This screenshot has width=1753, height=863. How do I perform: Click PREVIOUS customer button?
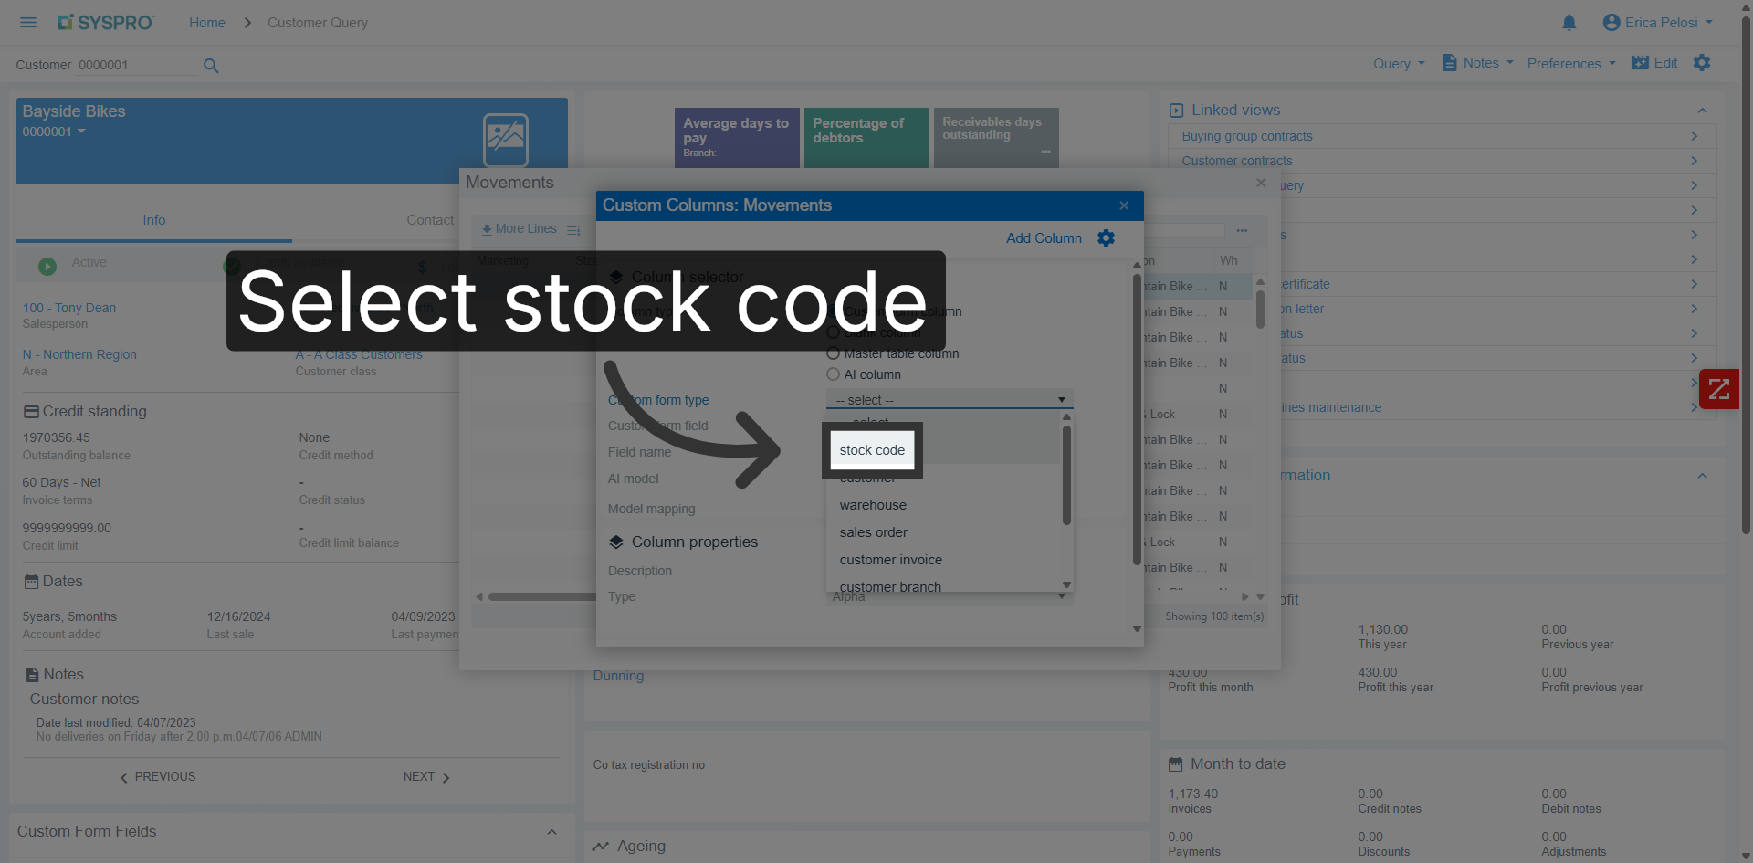158,777
